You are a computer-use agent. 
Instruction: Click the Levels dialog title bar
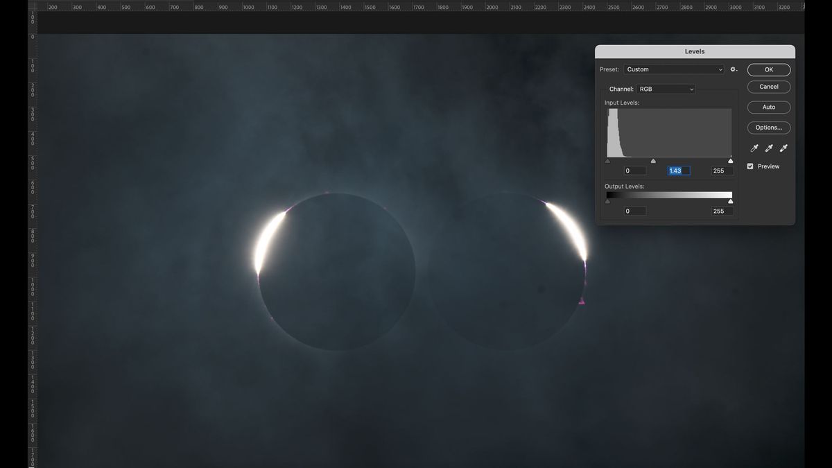(695, 51)
